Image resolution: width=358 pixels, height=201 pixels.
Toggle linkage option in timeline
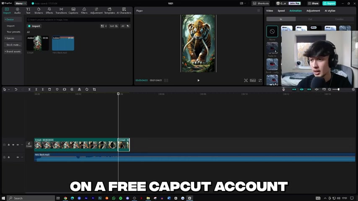[x=309, y=90]
